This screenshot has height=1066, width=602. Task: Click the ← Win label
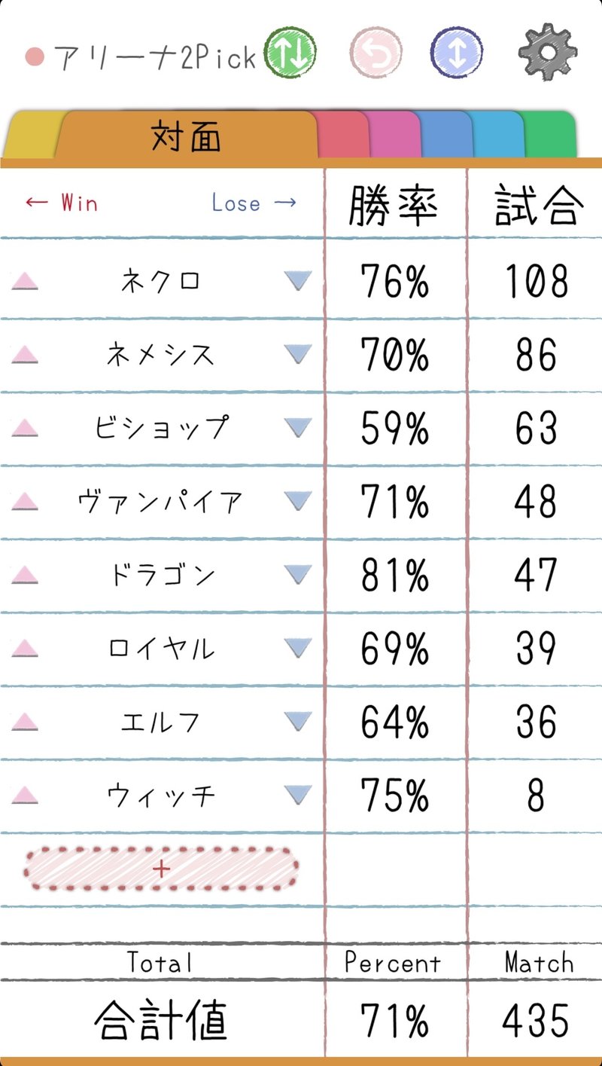(x=60, y=203)
